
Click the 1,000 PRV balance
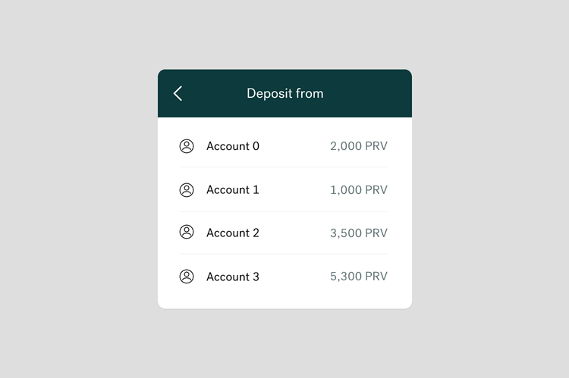coord(359,190)
